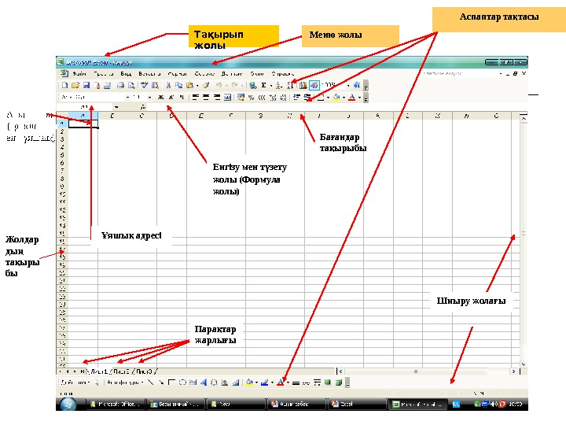Expand the Paste options dropdown arrow
This screenshot has height=425, width=566.
point(197,86)
